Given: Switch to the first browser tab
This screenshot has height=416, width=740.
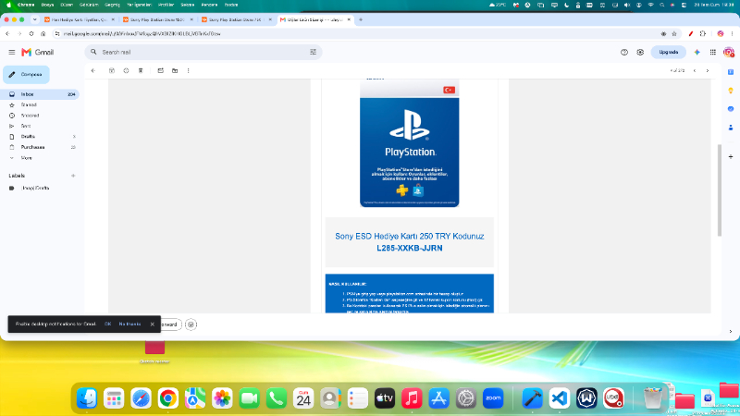Looking at the screenshot, I should 78,19.
